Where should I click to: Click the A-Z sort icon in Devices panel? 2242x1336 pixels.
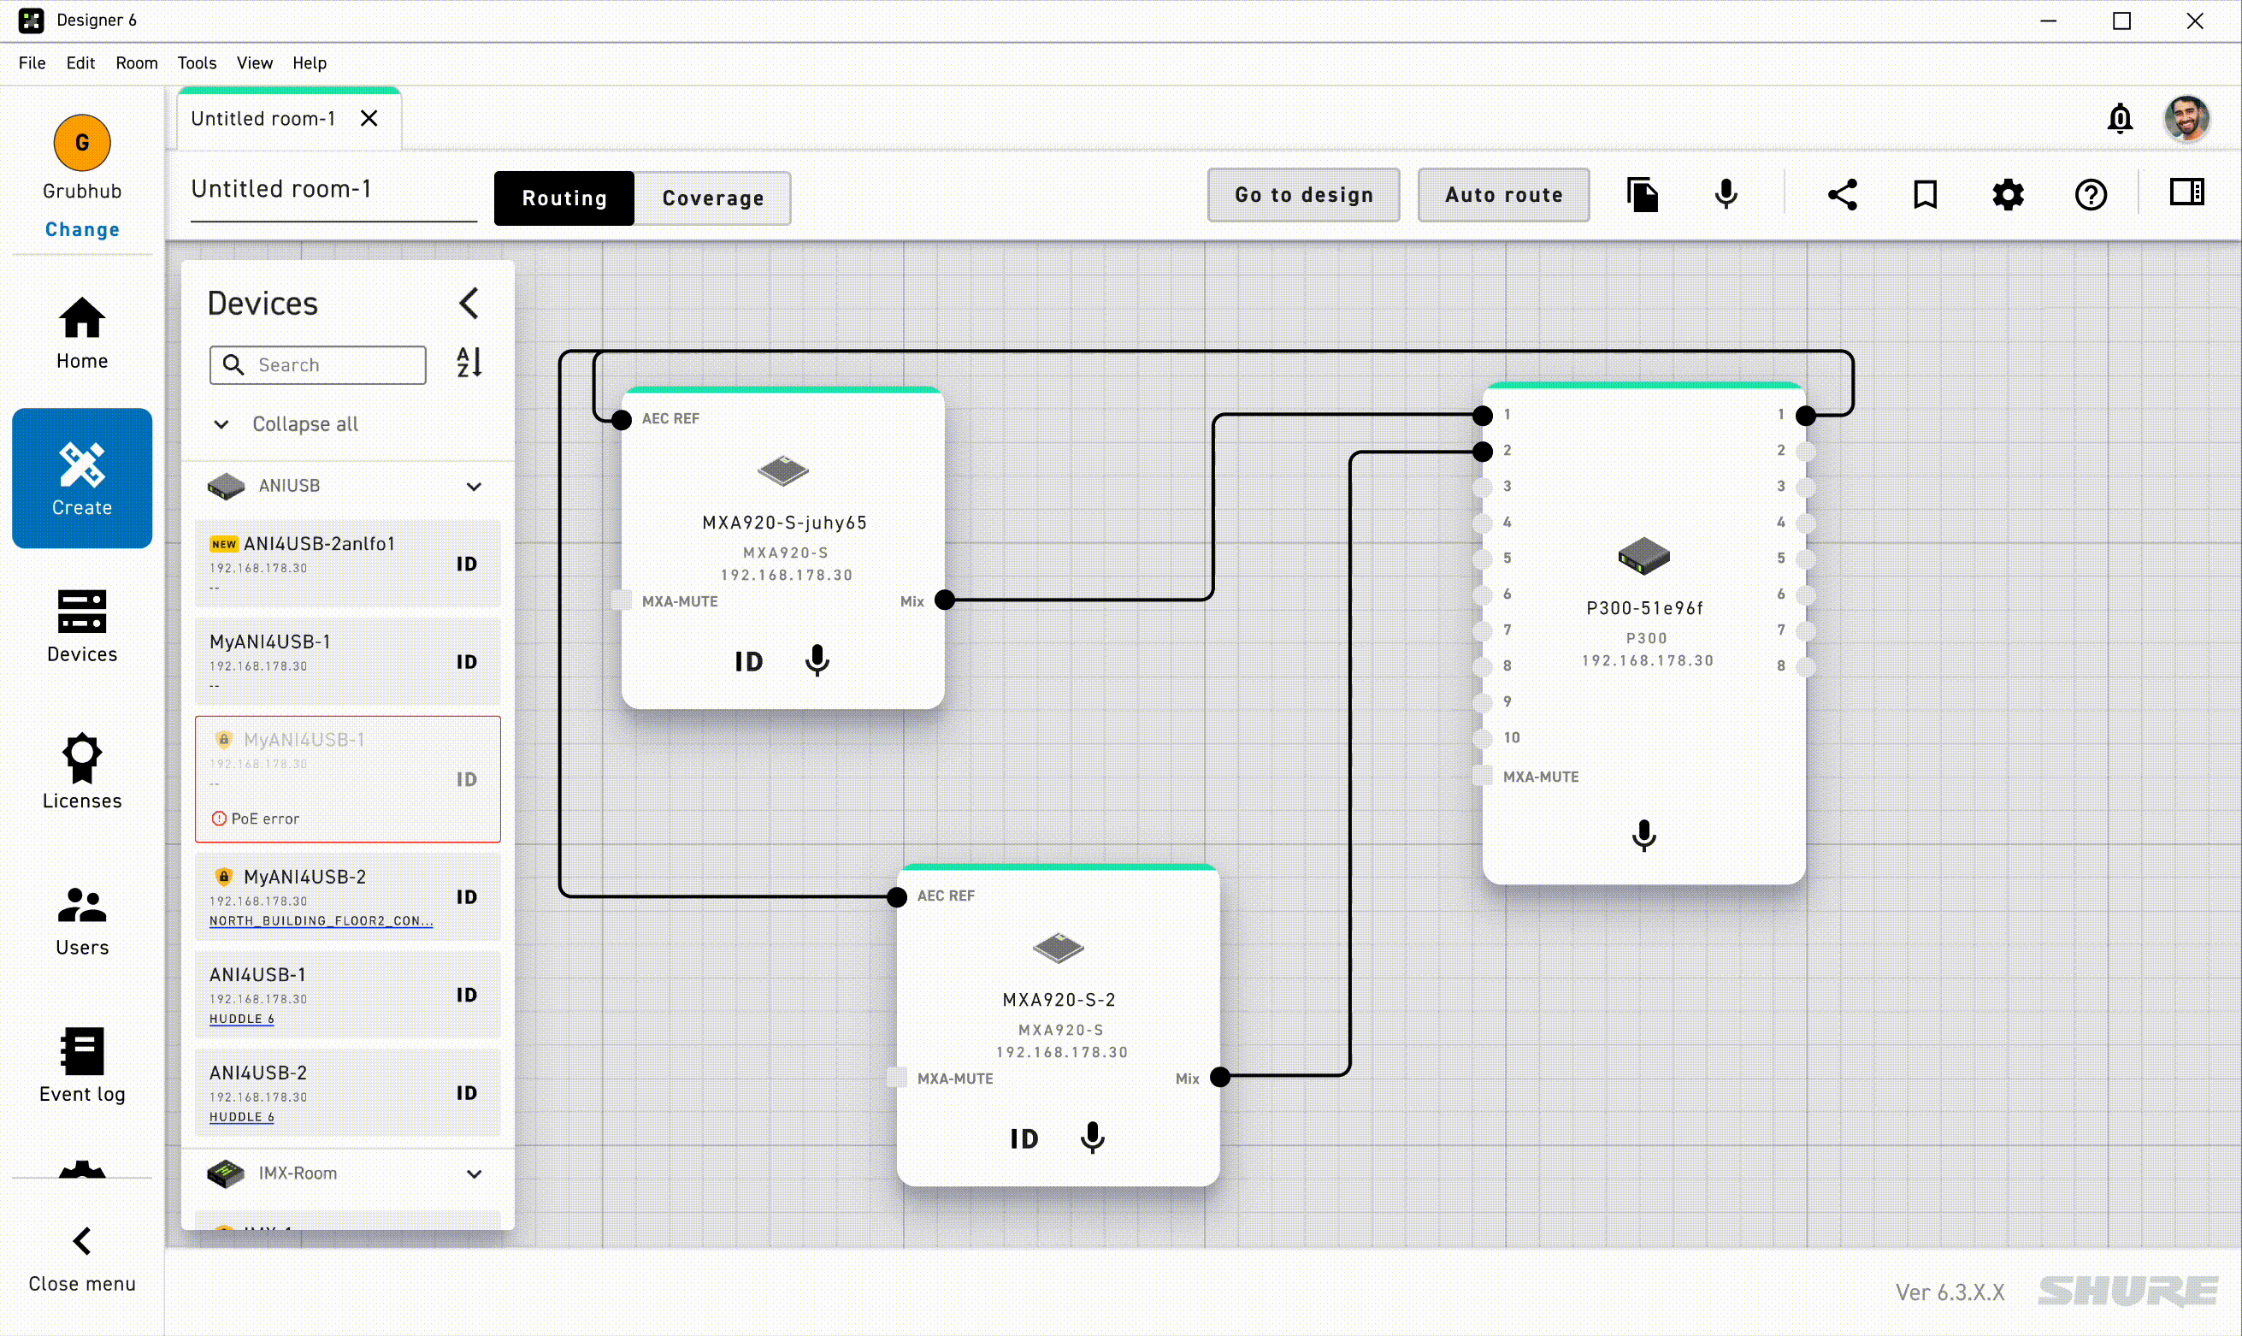click(469, 363)
